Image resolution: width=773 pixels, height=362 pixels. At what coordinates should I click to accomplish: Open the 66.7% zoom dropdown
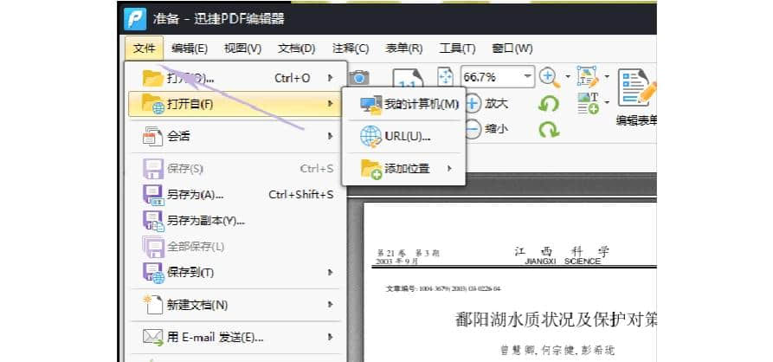528,76
